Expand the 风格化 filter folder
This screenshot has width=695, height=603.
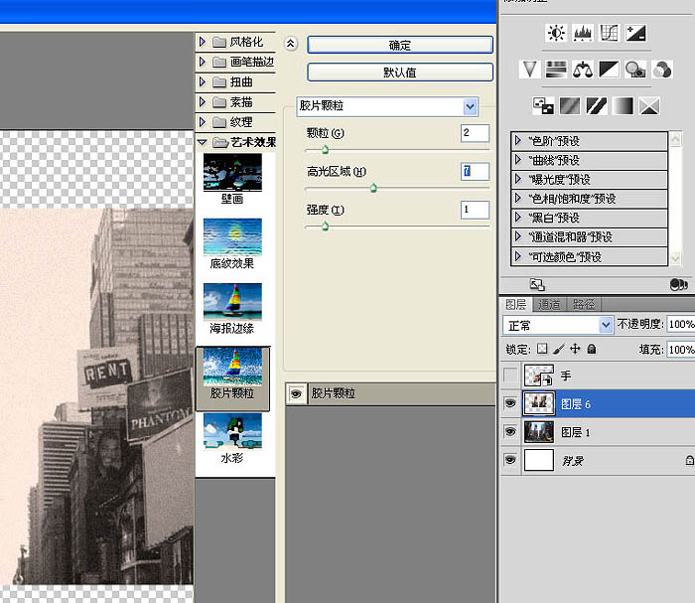tap(204, 42)
